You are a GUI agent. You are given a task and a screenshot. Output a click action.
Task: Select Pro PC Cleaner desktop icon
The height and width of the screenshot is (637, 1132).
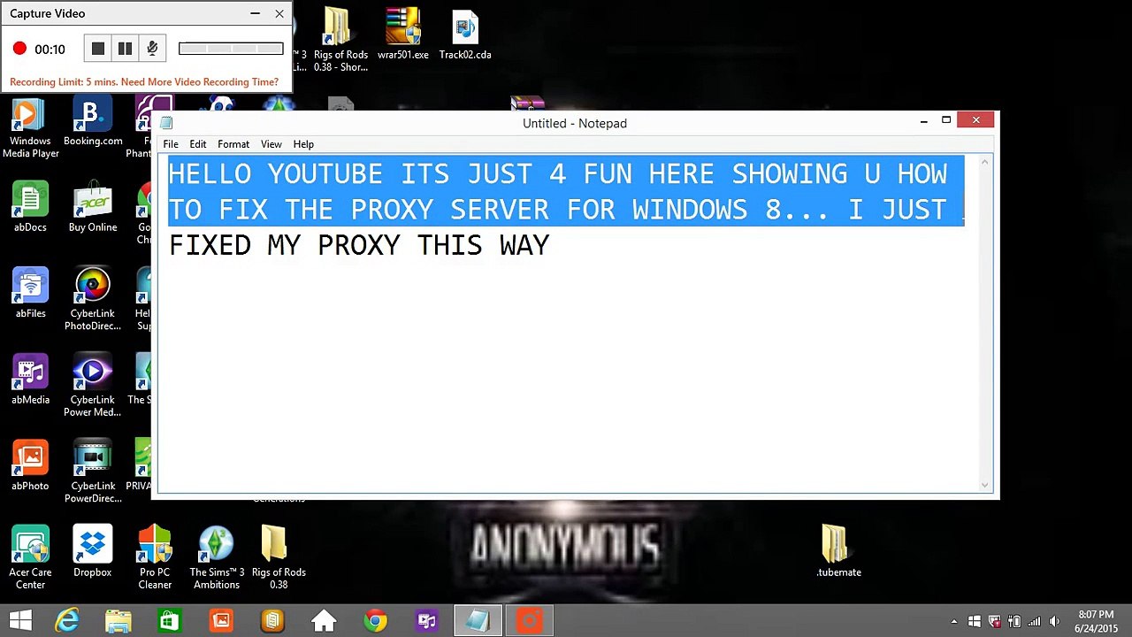tap(155, 557)
